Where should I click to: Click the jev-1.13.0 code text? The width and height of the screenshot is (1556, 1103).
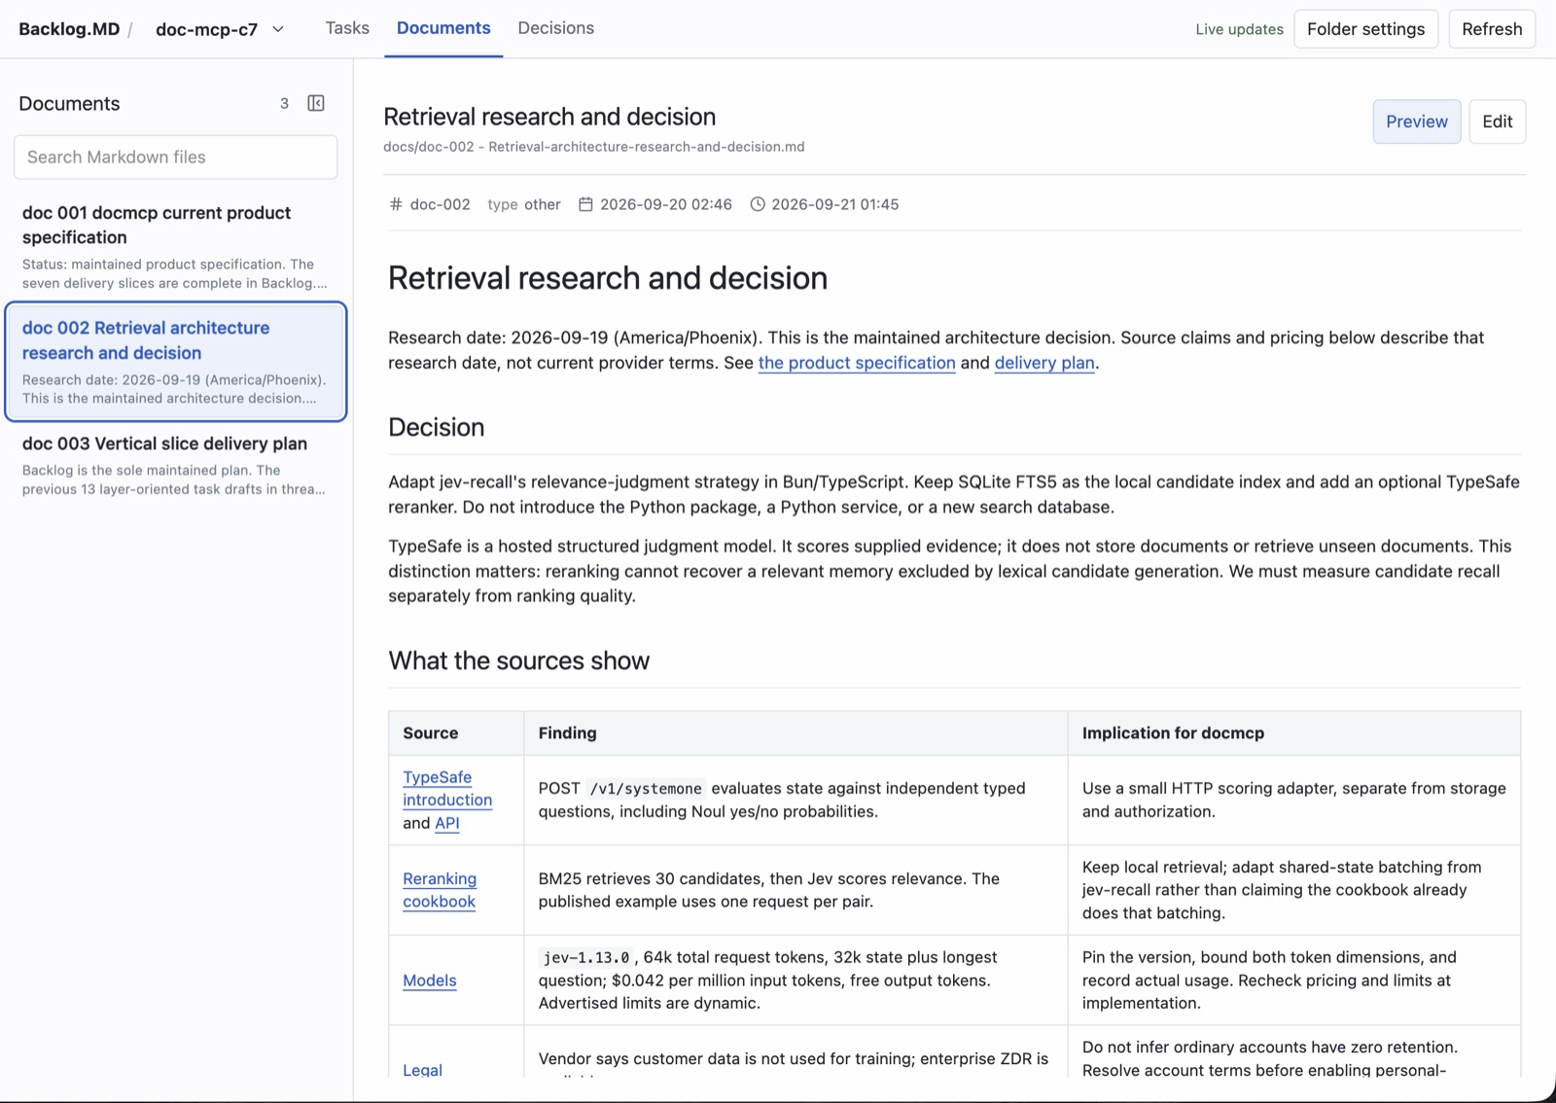(x=586, y=958)
